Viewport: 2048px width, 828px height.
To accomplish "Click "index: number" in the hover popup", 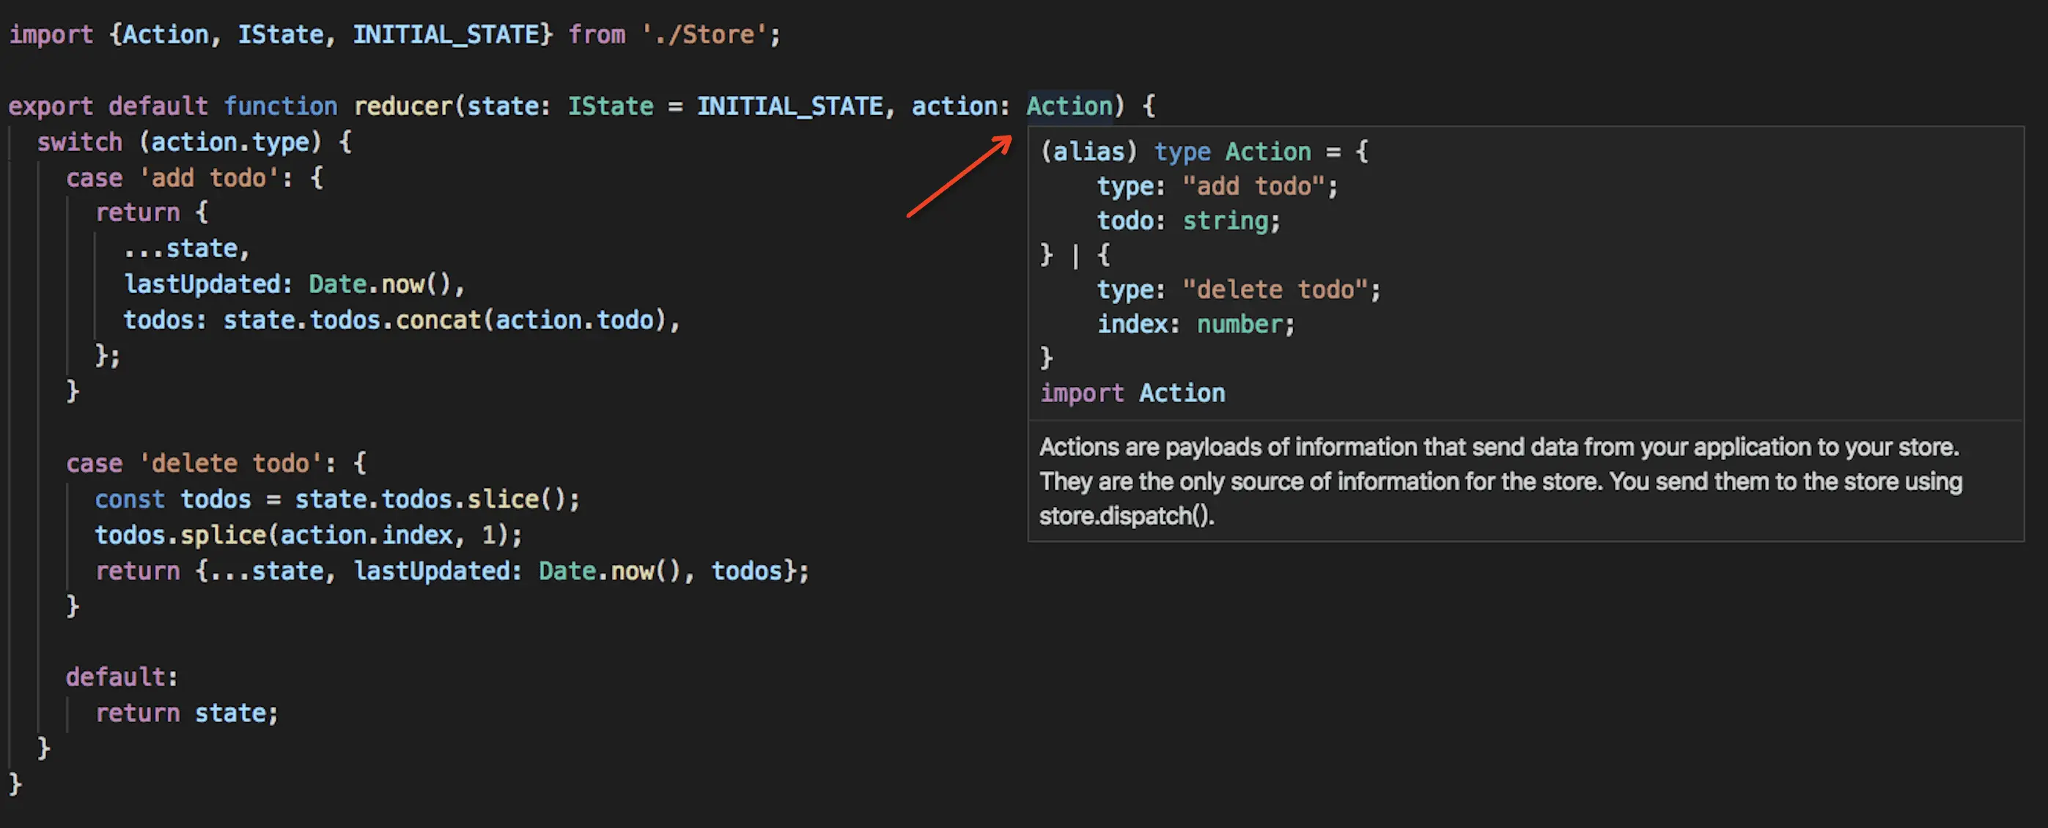I will [1195, 324].
